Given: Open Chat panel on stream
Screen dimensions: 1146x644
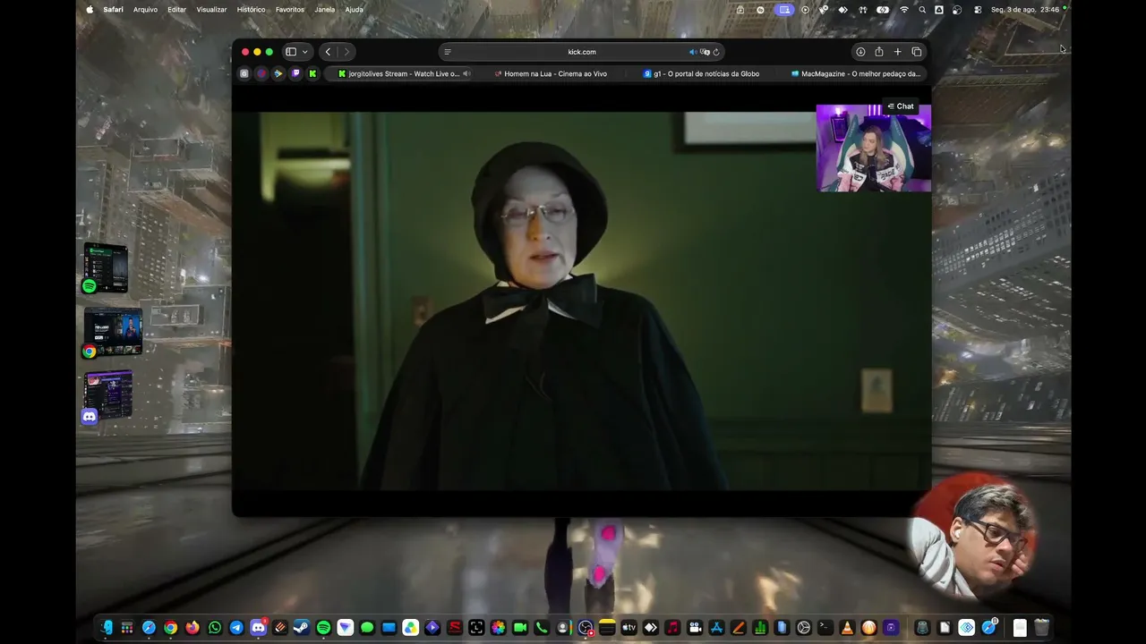Looking at the screenshot, I should click(x=901, y=106).
